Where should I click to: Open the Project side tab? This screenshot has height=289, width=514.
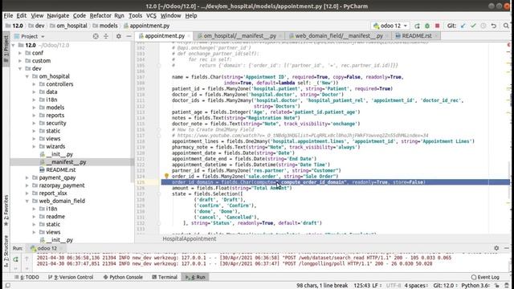(x=6, y=48)
